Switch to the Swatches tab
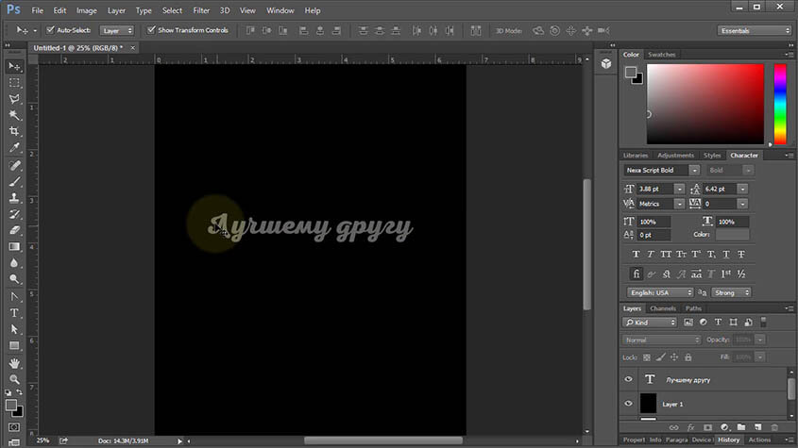 (662, 55)
